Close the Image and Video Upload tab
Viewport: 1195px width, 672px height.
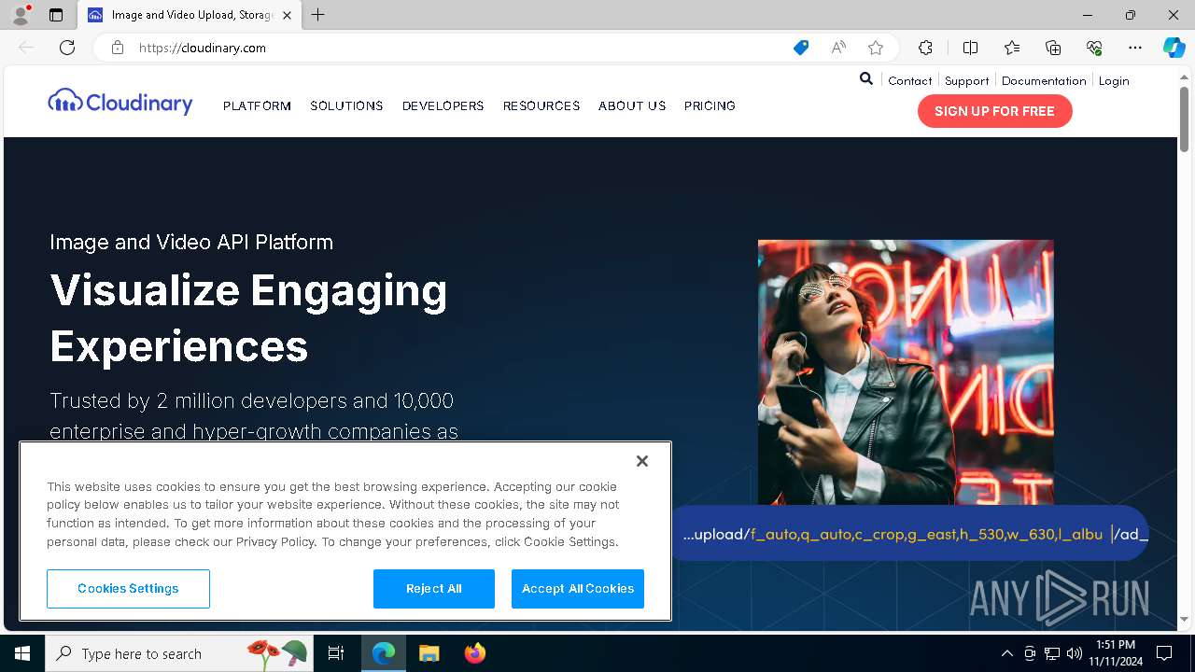pos(287,15)
